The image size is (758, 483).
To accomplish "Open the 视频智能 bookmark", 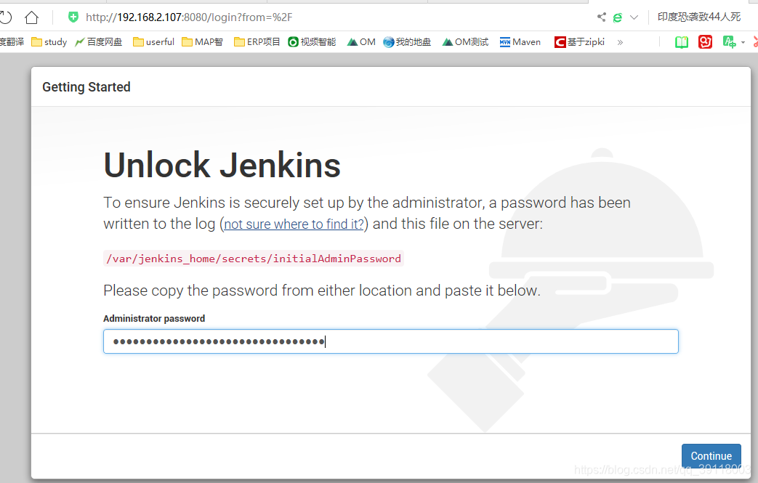I will [x=312, y=42].
